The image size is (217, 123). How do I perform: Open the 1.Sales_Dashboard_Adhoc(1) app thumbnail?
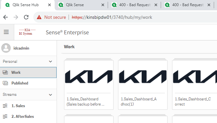coord(143,77)
